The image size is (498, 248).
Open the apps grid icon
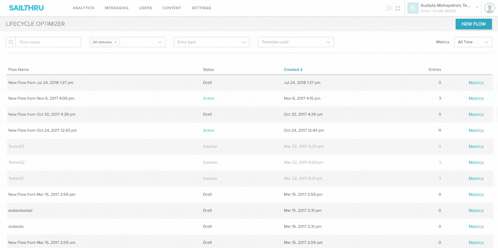pyautogui.click(x=398, y=8)
